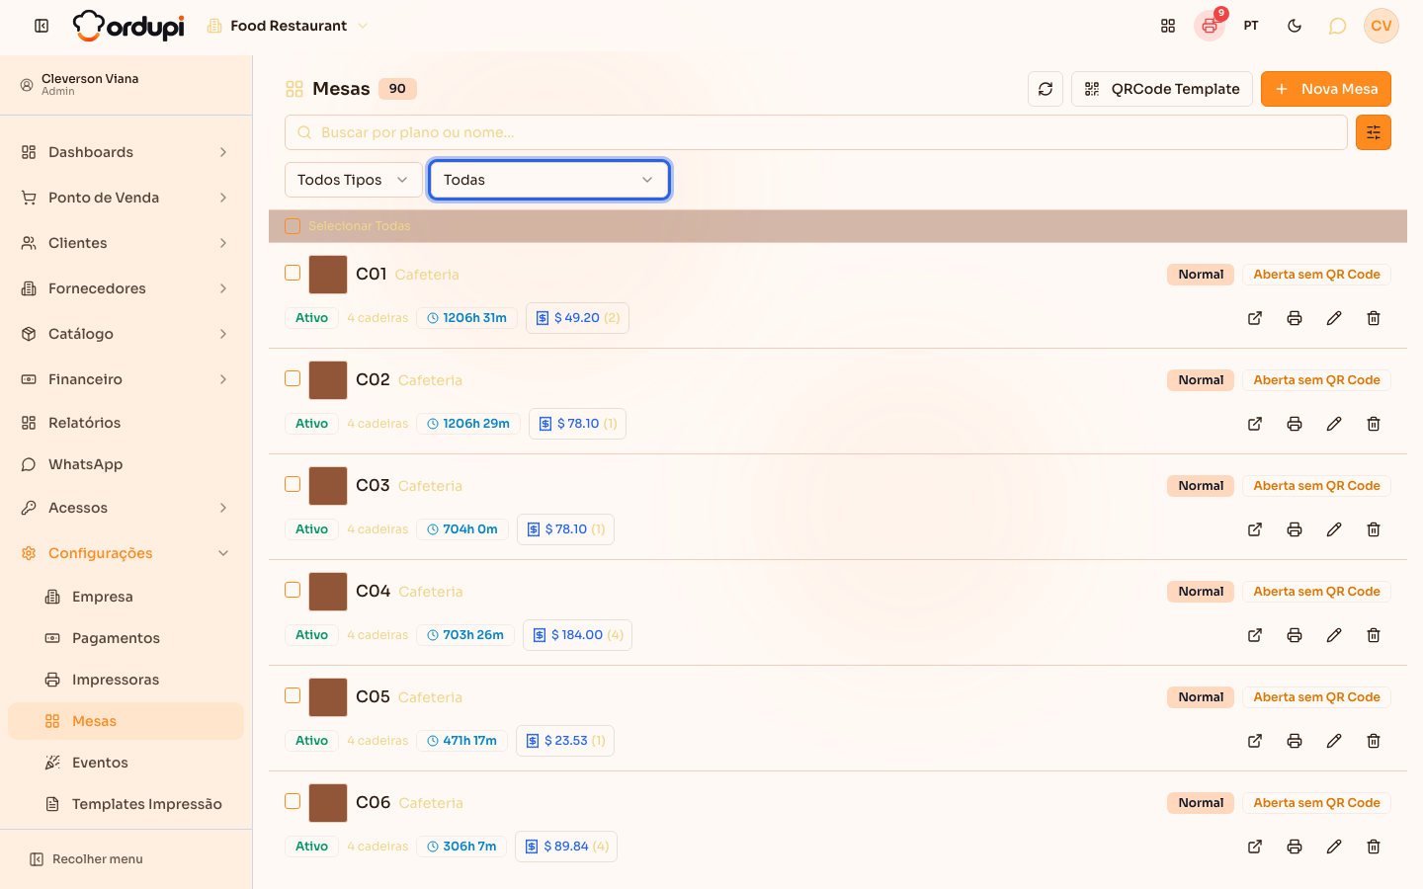This screenshot has height=889, width=1423.
Task: Expand the Financeiro sidebar section
Action: (x=126, y=379)
